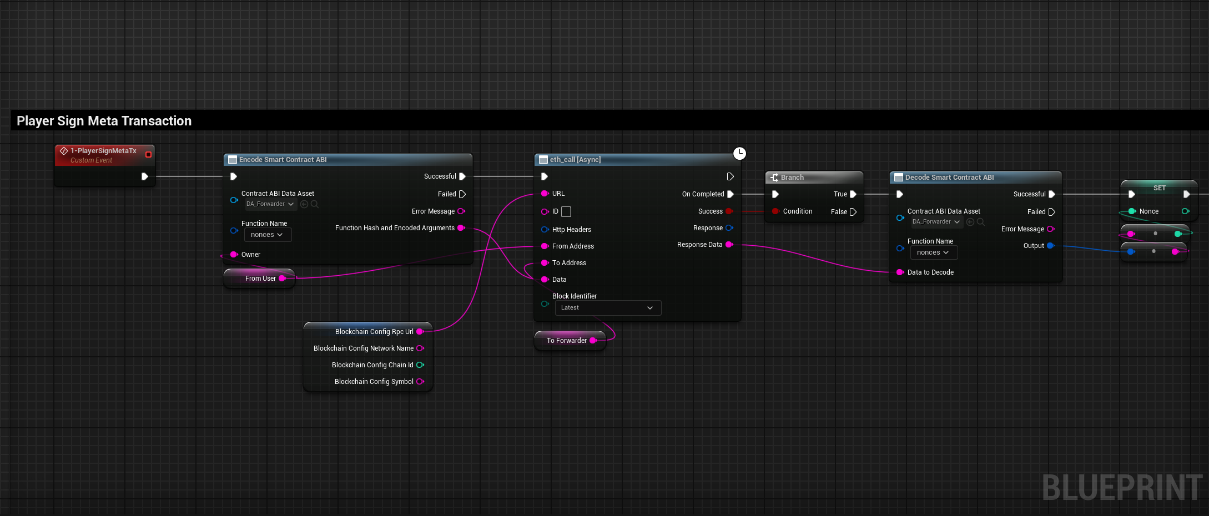Viewport: 1209px width, 516px height.
Task: Select the eth_call [Async] node title
Action: [575, 160]
